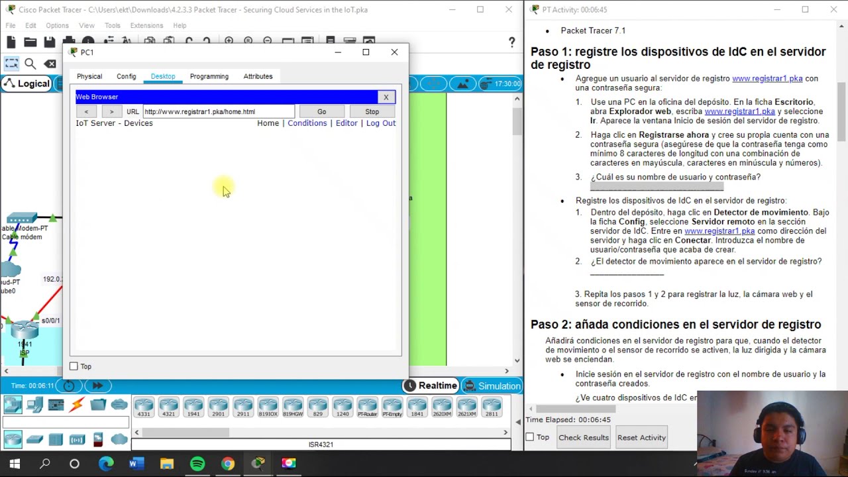This screenshot has height=477, width=848.
Task: Pick the 1841 router device
Action: pos(417,407)
